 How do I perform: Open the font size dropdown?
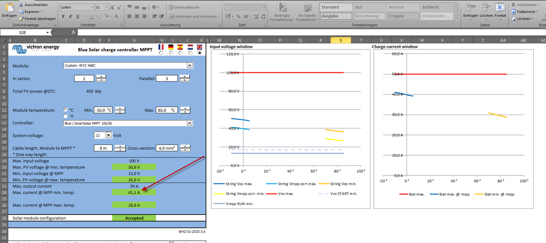coord(106,7)
